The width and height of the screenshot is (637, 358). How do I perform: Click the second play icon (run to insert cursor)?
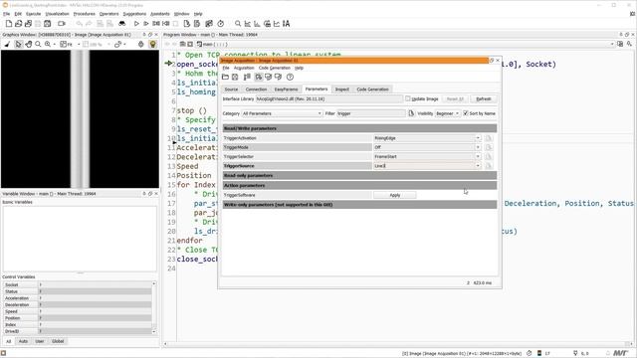146,24
